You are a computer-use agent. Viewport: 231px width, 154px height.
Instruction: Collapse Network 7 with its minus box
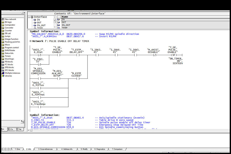tap(31, 41)
